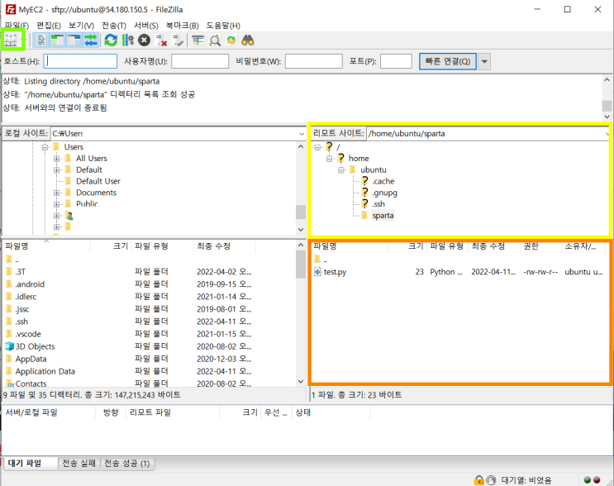The height and width of the screenshot is (486, 614).
Task: Switch to 전송 성공 (1) tab
Action: tap(127, 464)
